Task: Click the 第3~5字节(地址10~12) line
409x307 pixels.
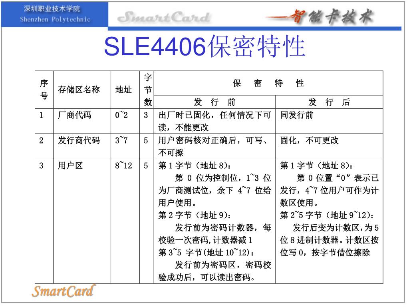Action: tap(206, 253)
